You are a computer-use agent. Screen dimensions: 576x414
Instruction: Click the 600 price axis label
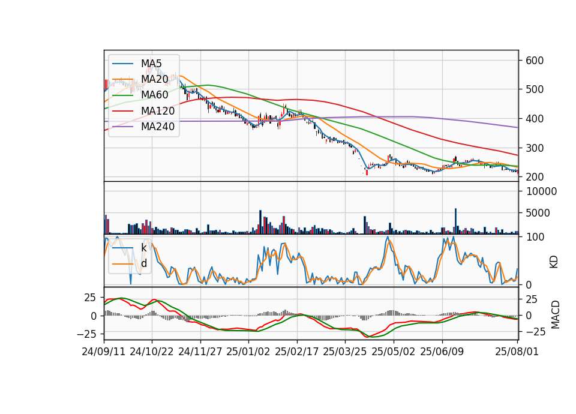point(535,61)
